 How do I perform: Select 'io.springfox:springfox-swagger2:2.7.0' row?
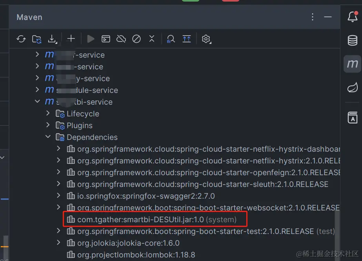click(x=140, y=196)
